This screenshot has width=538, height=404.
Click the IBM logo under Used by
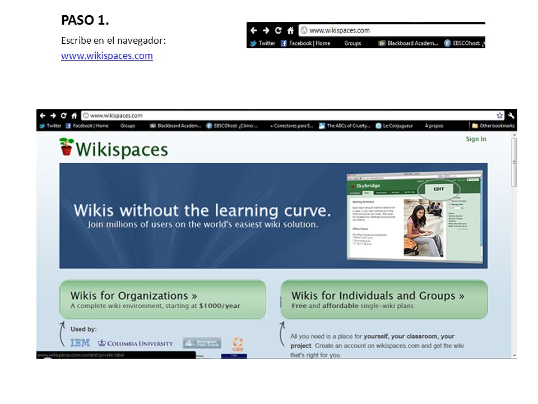80,342
